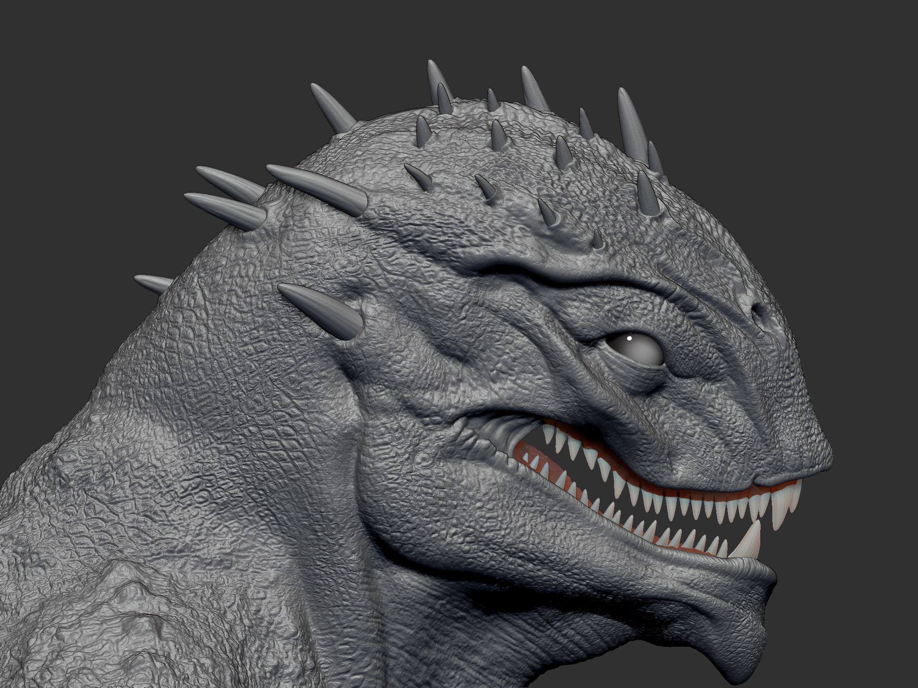
Task: Click the small spike near the brow
Action: [x=597, y=239]
